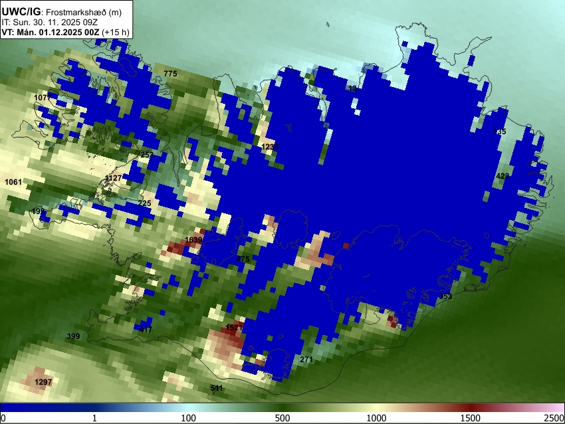Click the map value label 135
The height and width of the screenshot is (424, 565).
coord(499,132)
